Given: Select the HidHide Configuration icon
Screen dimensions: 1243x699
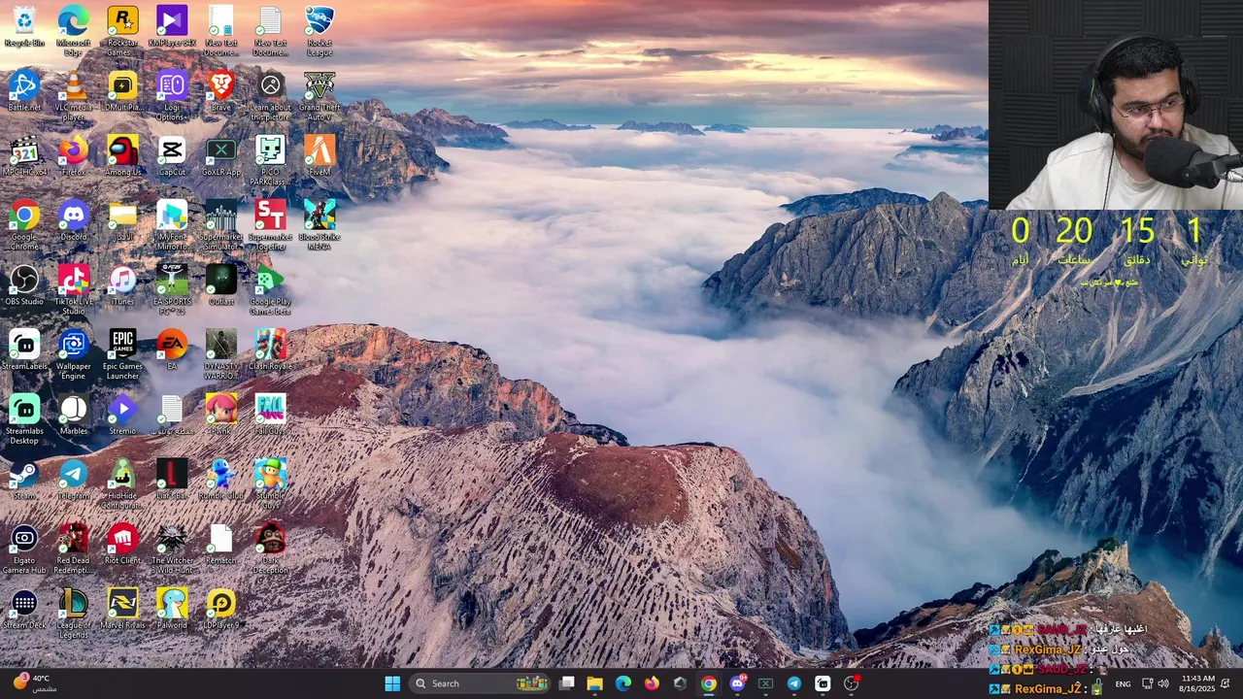Looking at the screenshot, I should 122,484.
